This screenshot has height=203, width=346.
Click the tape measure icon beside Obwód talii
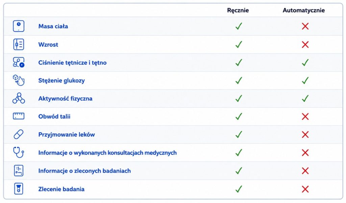tap(19, 116)
